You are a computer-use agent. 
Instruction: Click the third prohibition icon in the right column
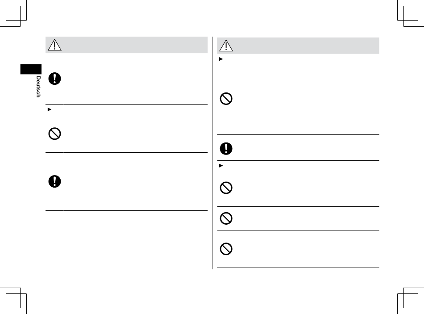click(x=226, y=218)
